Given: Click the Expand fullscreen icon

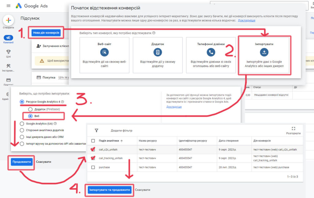Looking at the screenshot, I should pos(293,129).
